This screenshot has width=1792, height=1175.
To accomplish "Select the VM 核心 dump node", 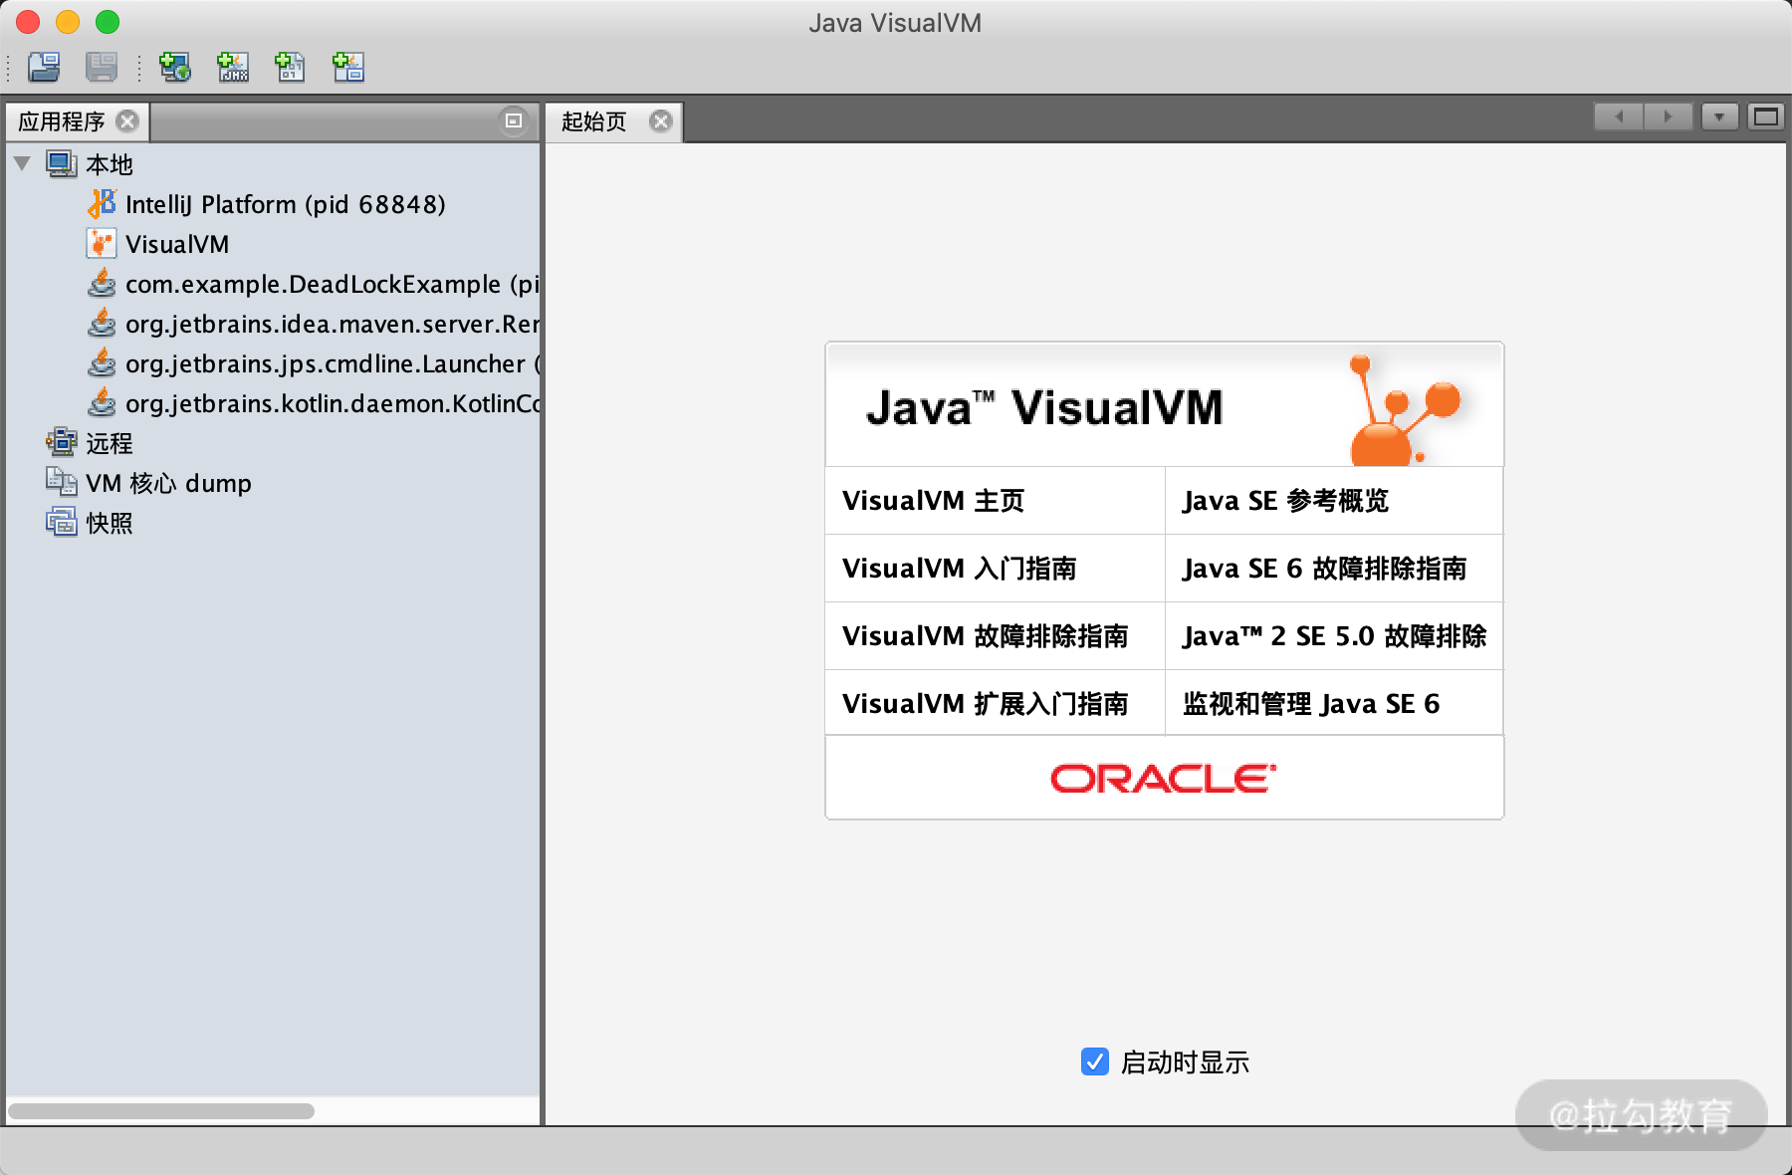I will click(168, 483).
